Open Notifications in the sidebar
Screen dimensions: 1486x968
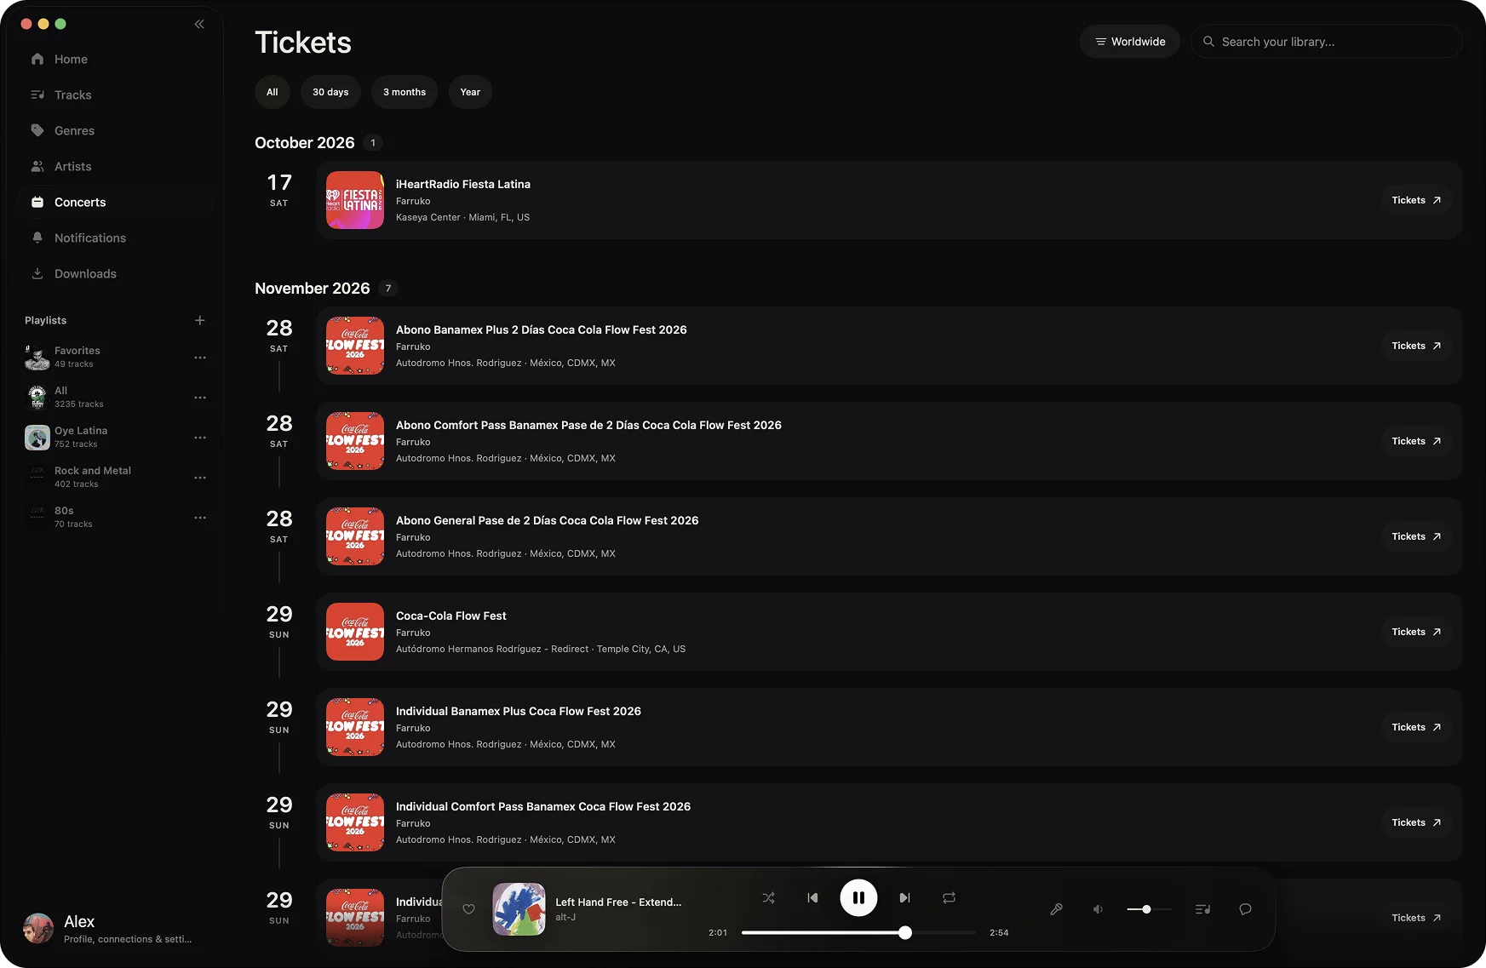click(115, 238)
